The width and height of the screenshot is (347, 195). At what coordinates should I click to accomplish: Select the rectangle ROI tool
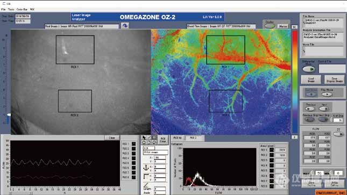coord(154,138)
